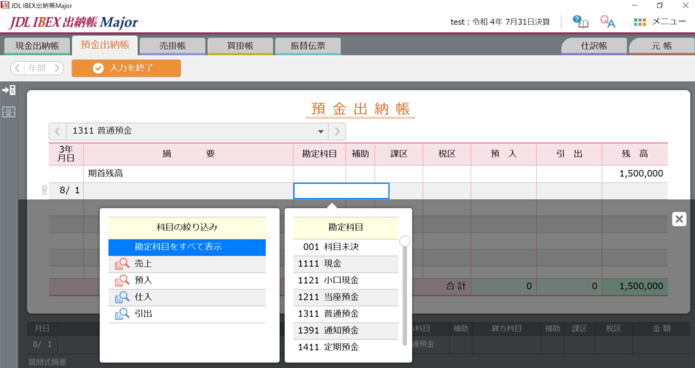Click the 税区 column header

click(x=447, y=154)
